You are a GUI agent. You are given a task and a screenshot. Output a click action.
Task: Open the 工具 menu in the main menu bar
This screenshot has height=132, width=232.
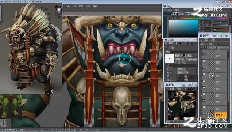pos(67,6)
